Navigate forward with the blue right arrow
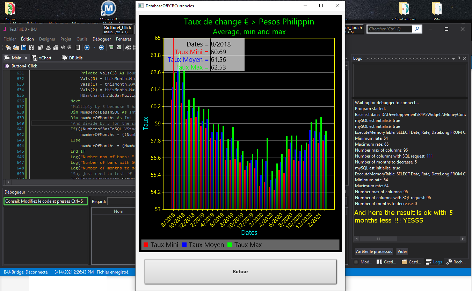 (x=101, y=48)
